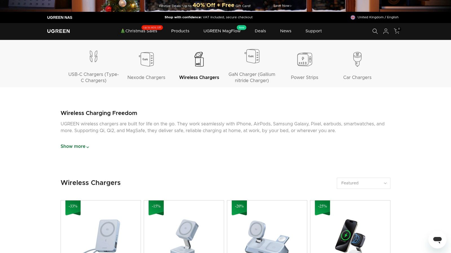Viewport: 451px width, 253px height.
Task: Expand description with Show more
Action: pos(75,146)
